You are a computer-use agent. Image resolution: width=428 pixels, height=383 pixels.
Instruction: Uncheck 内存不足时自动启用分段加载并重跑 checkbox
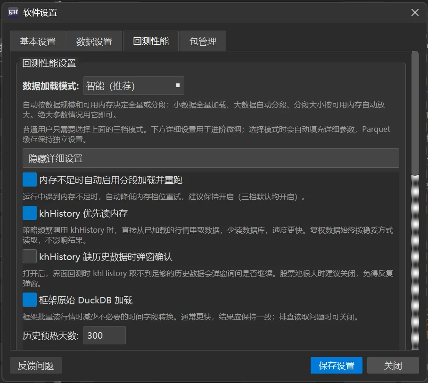pos(30,179)
